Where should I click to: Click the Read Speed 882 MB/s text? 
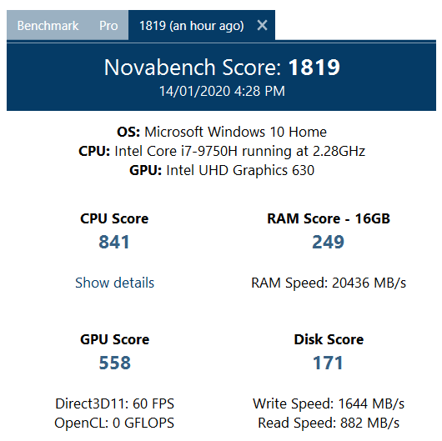[329, 423]
